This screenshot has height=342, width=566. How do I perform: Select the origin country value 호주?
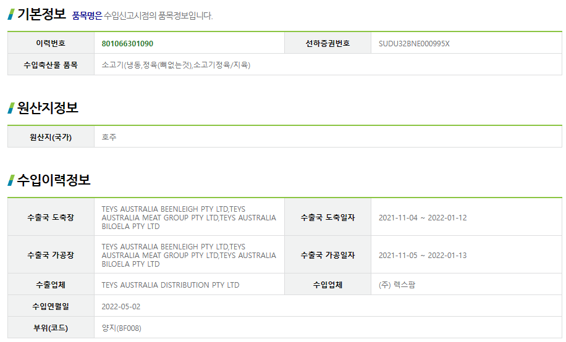(109, 137)
